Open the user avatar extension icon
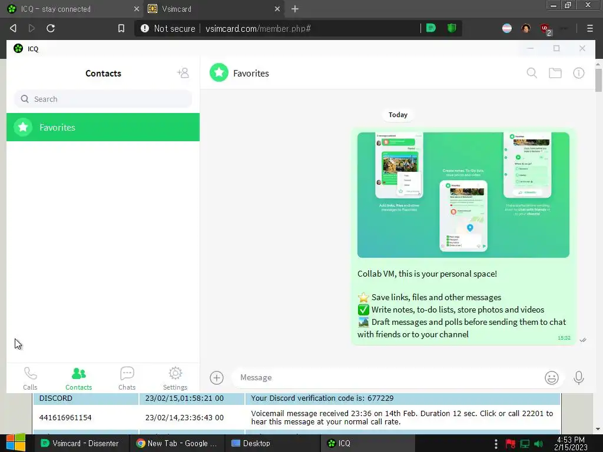603x452 pixels. 526,28
